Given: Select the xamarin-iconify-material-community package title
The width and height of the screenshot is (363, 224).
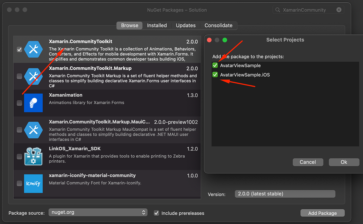Looking at the screenshot, I should (x=92, y=175).
